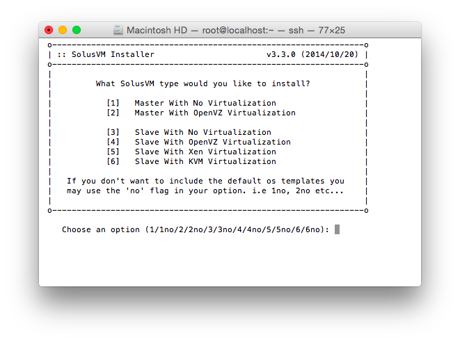This screenshot has height=342, width=460.
Task: Click the [1] bracket number marker
Action: point(113,103)
